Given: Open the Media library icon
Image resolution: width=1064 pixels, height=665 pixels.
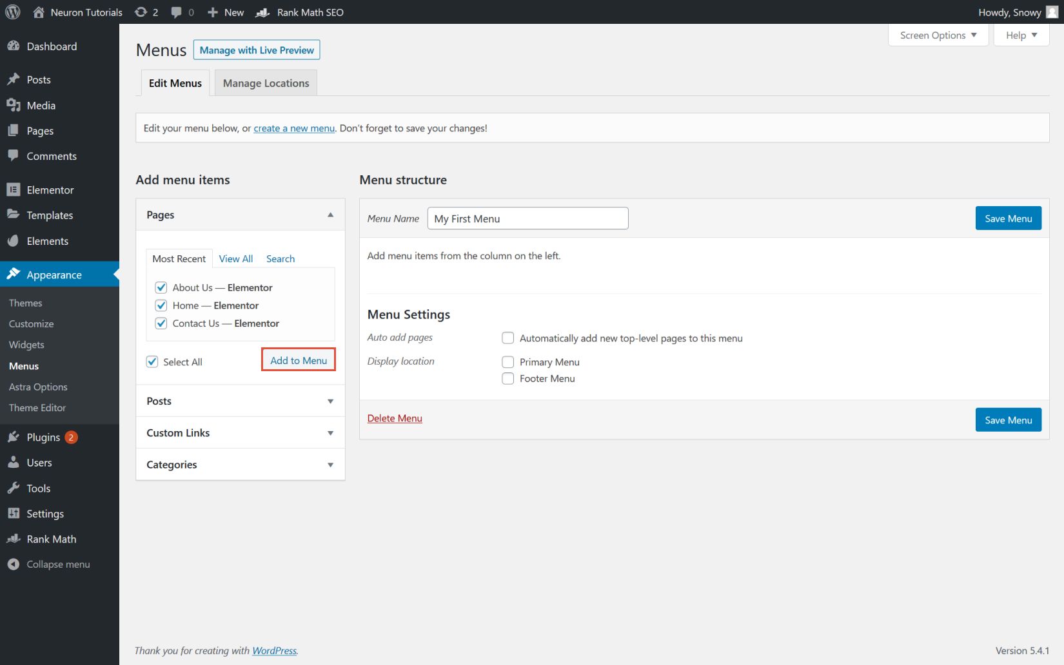Looking at the screenshot, I should 14,105.
